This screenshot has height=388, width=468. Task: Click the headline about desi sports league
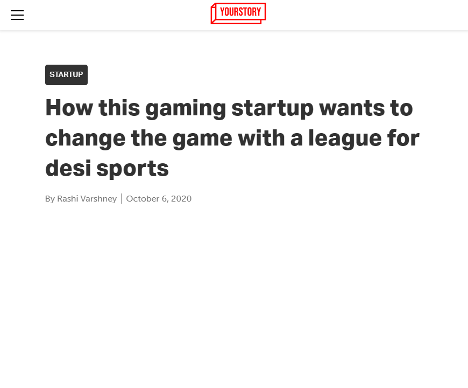click(x=231, y=137)
